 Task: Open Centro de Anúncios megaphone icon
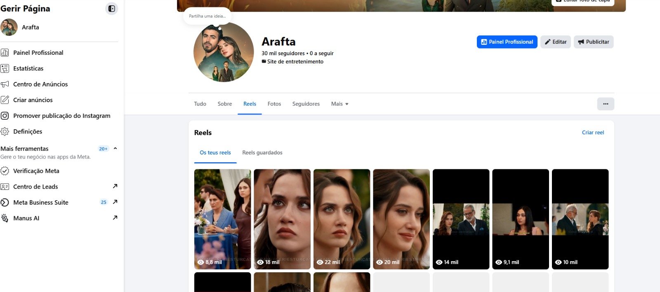[5, 84]
